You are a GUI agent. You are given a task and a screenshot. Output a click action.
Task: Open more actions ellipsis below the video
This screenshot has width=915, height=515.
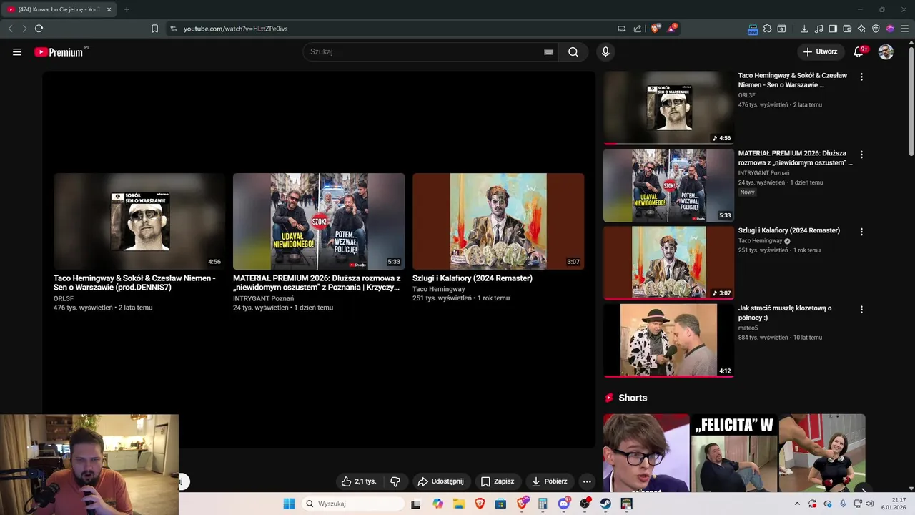tap(587, 481)
